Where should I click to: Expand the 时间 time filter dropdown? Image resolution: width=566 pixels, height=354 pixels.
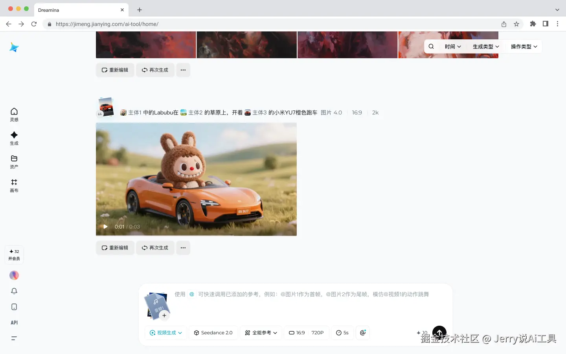point(453,46)
